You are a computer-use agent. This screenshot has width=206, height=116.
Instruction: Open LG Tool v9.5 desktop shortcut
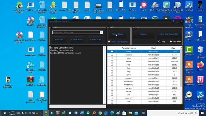point(155,6)
